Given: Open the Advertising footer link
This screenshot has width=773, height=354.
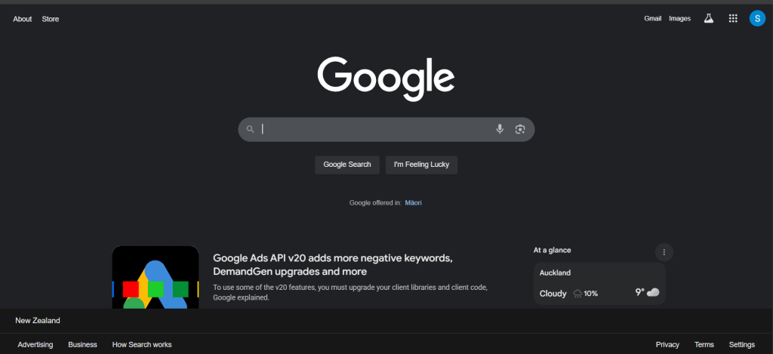Looking at the screenshot, I should click(35, 345).
